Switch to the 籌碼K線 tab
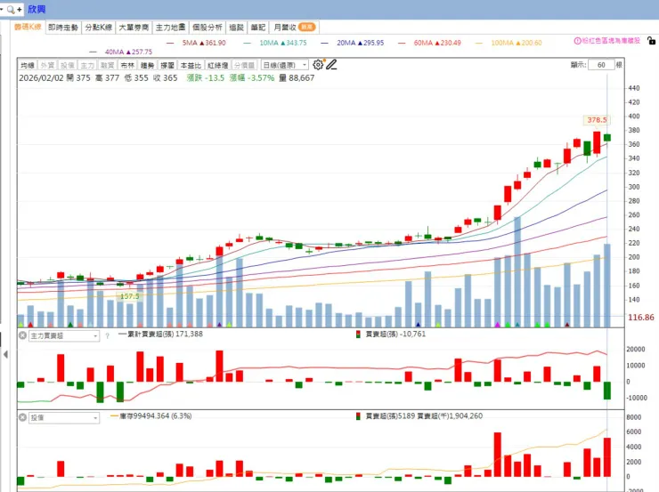 28,28
